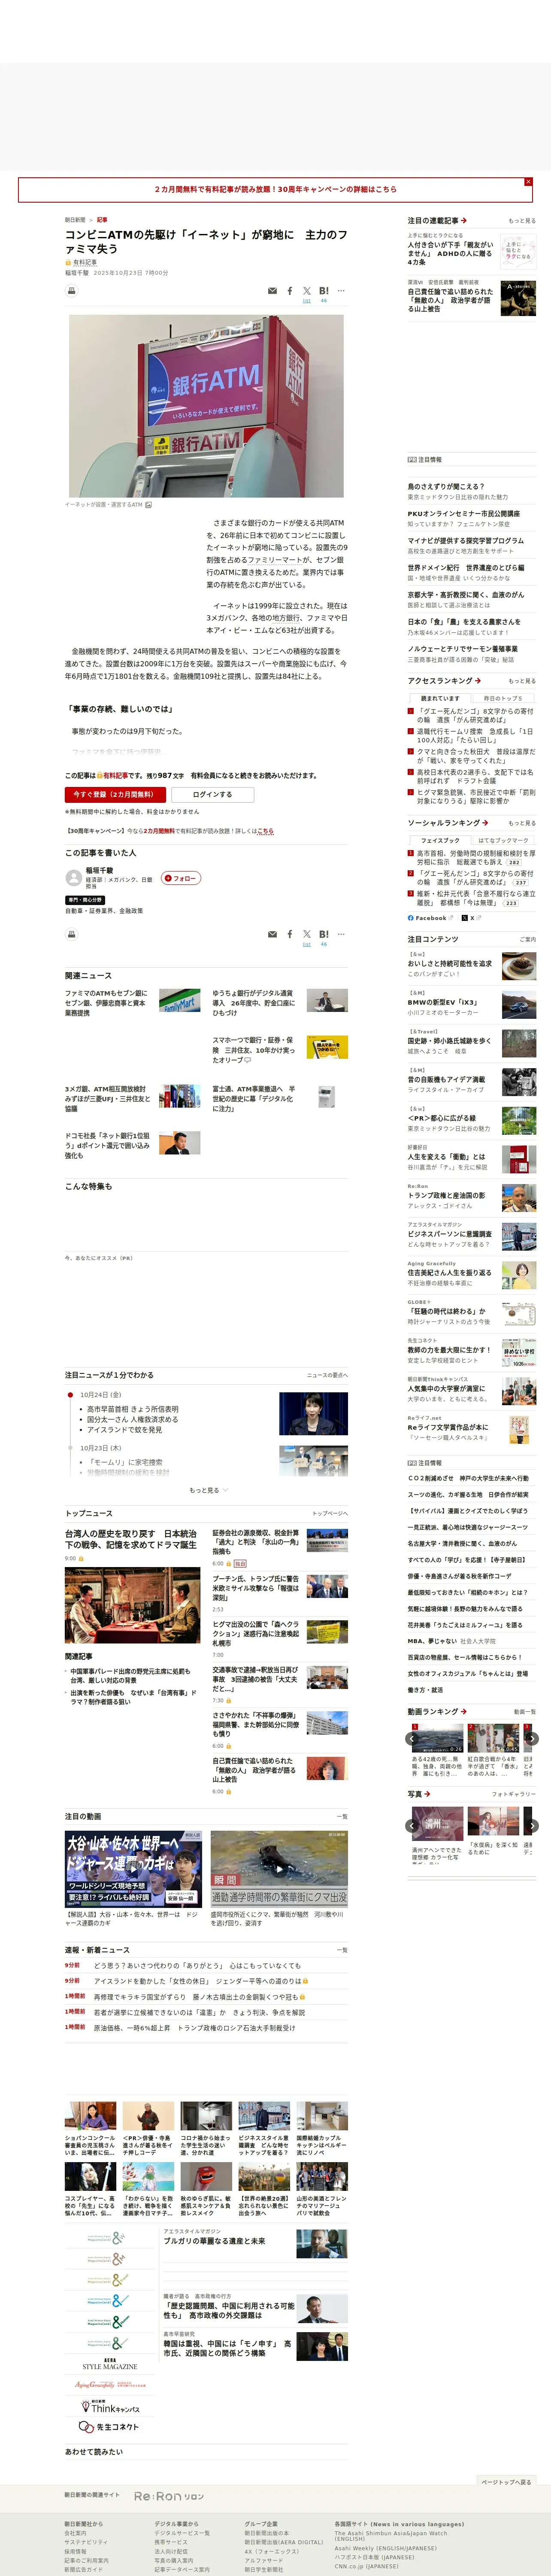Close the 30周年キャンペーン banner

pyautogui.click(x=528, y=182)
